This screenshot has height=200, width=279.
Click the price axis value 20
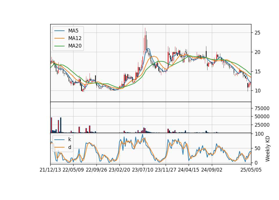click(x=257, y=52)
